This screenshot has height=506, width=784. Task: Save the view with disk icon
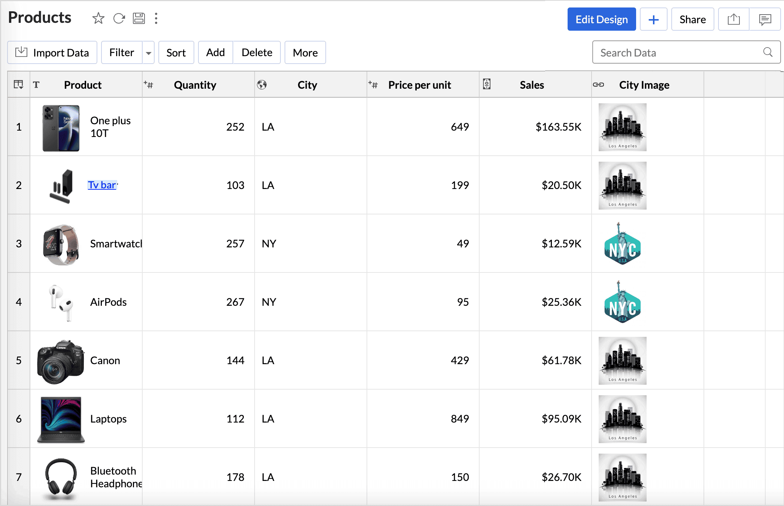139,18
